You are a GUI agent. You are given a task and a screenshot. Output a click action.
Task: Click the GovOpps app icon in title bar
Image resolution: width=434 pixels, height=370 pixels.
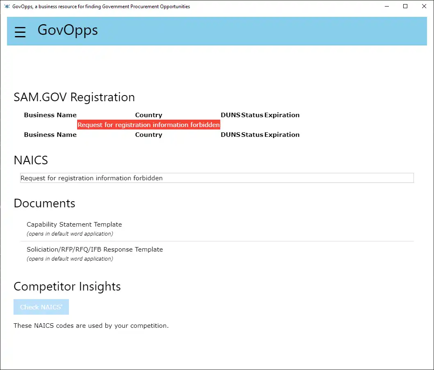[7, 6]
